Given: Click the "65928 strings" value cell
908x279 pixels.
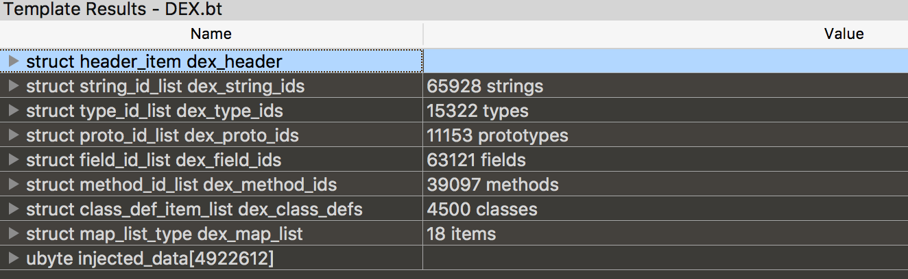Looking at the screenshot, I should [485, 86].
